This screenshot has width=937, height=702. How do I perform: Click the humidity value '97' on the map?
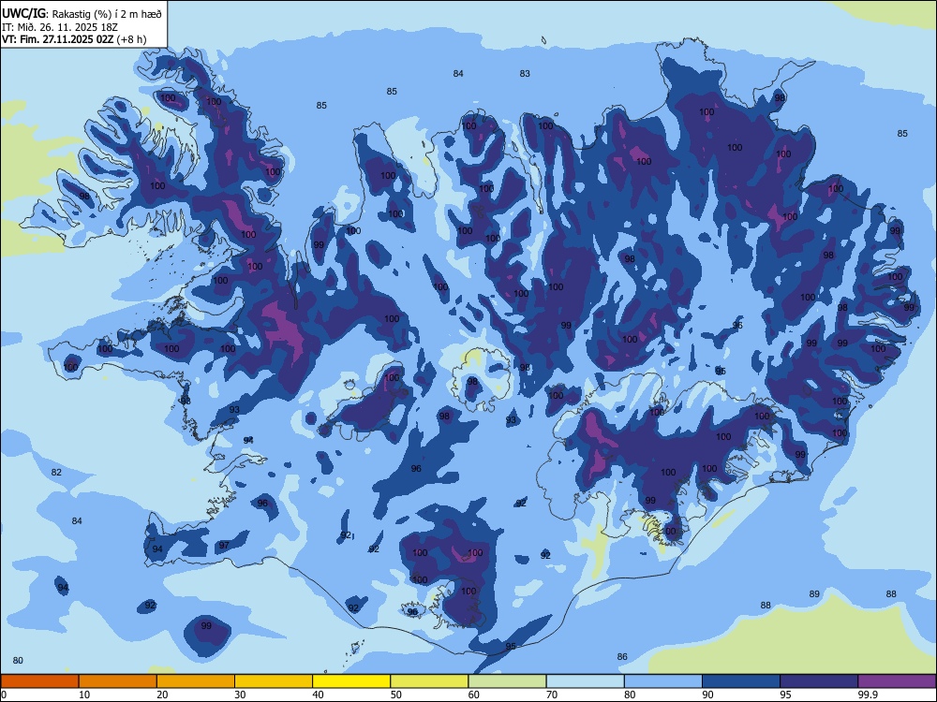[x=224, y=545]
